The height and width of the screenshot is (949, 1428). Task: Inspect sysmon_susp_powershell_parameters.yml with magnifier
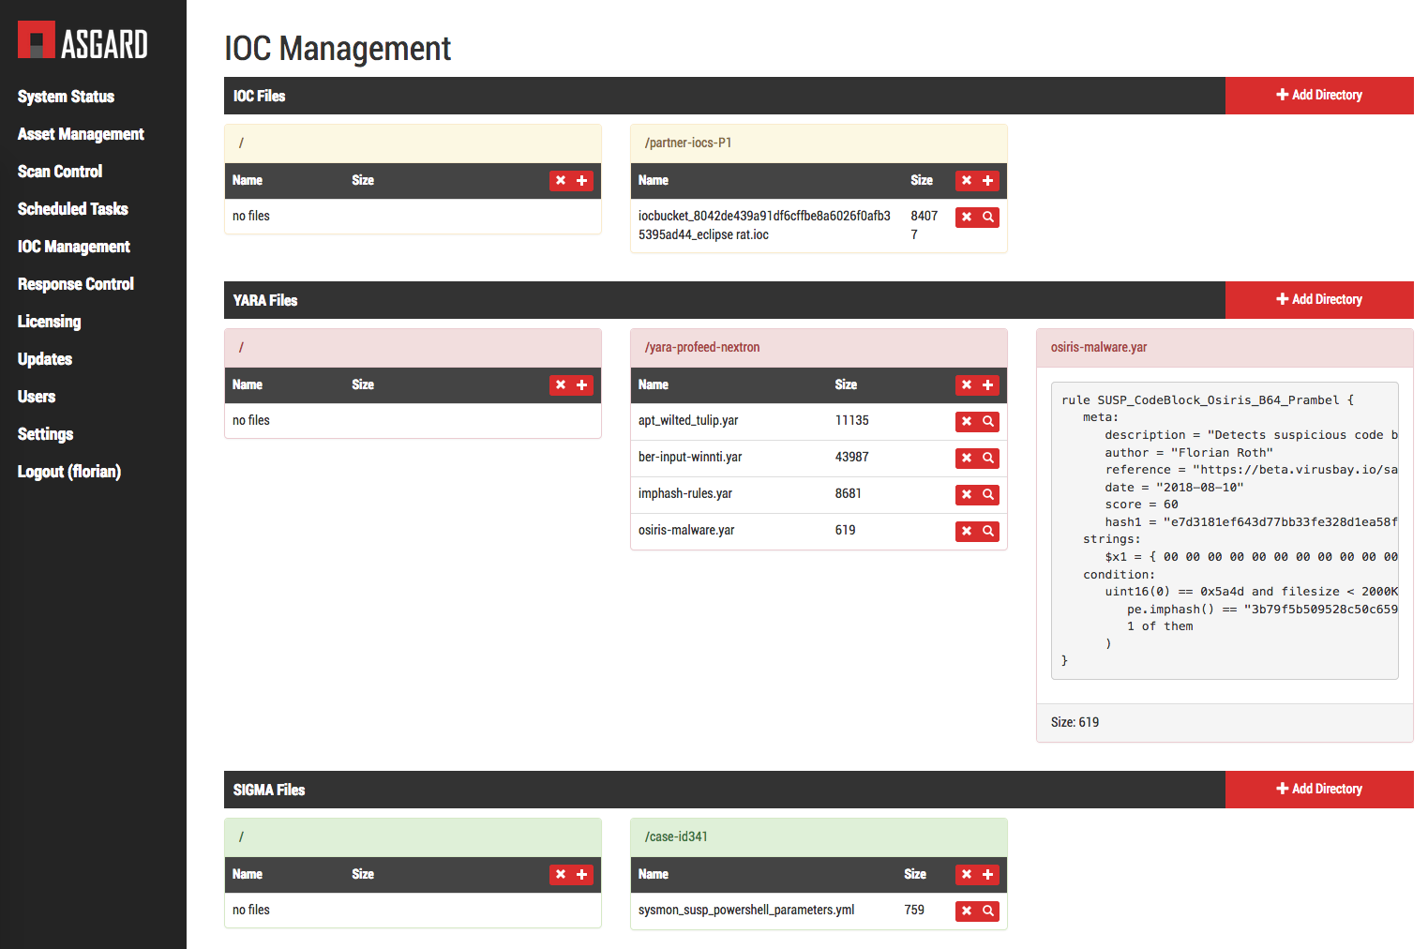point(988,911)
